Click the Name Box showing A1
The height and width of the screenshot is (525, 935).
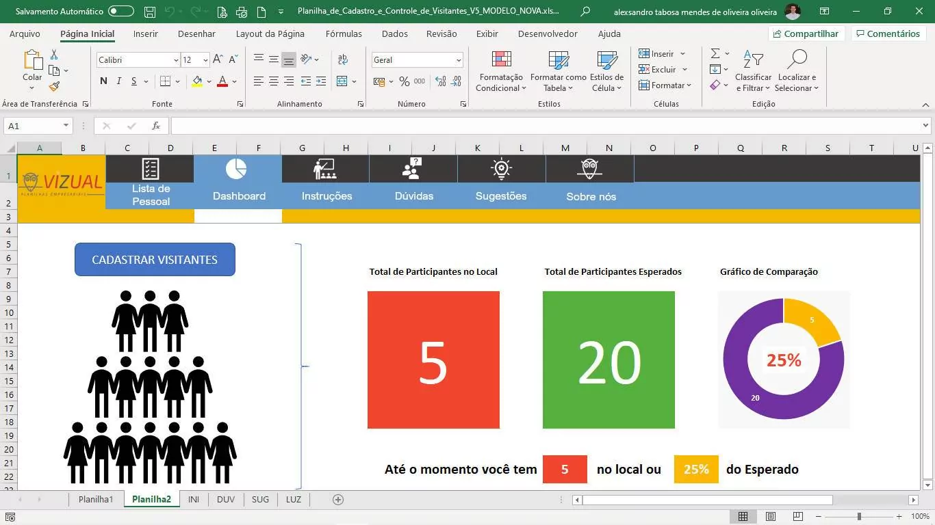33,126
